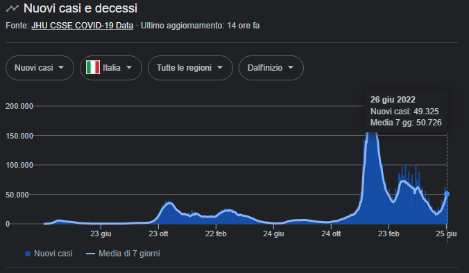
Task: Toggle the Media di 7 giorni legend
Action: pyautogui.click(x=123, y=254)
